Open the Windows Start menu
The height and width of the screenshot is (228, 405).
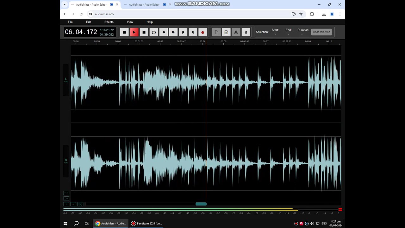tap(65, 224)
